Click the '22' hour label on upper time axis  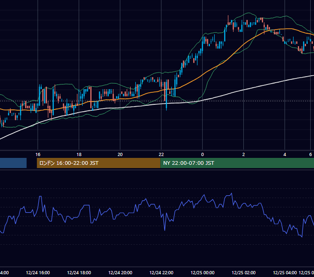(161, 155)
